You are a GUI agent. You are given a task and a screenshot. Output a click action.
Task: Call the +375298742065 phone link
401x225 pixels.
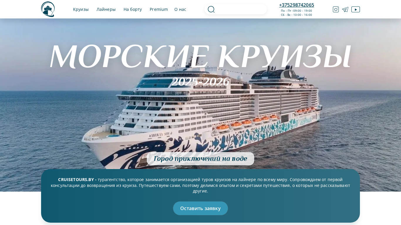296,5
